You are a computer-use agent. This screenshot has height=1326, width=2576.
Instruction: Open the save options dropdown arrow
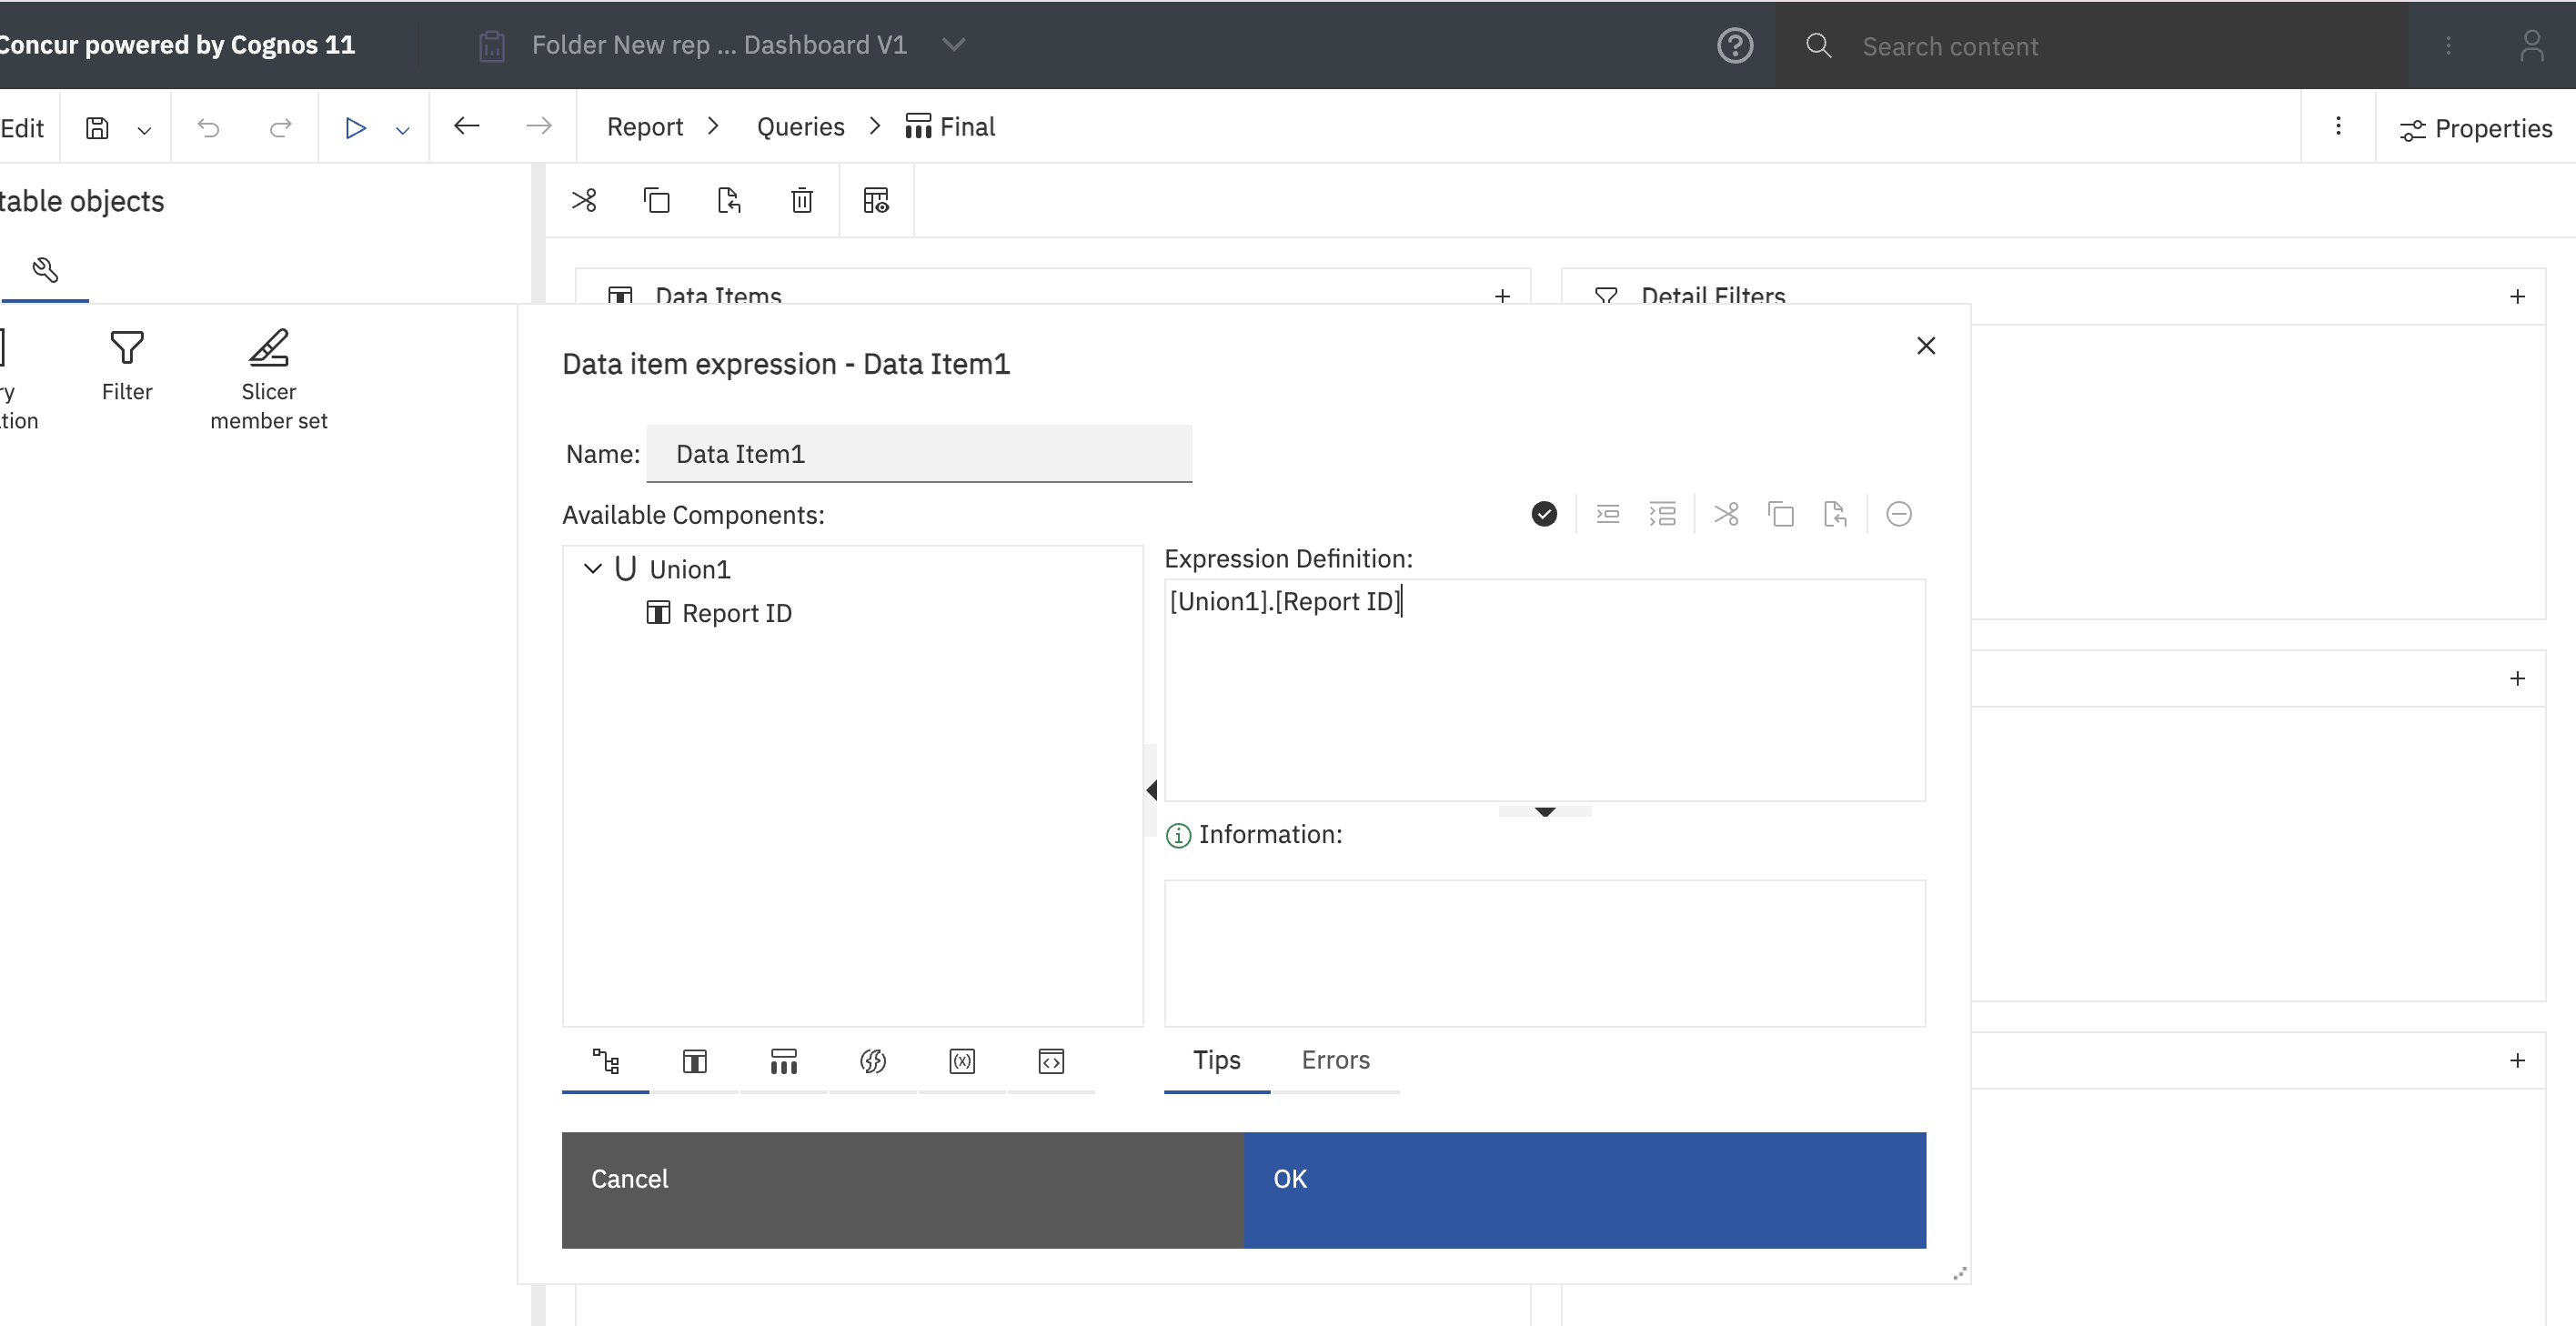point(144,130)
